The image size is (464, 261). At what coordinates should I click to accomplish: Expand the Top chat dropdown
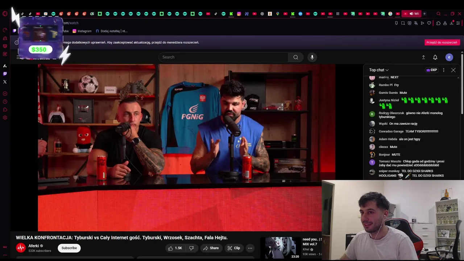379,70
